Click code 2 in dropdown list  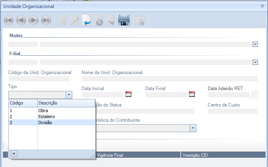pyautogui.click(x=11, y=117)
